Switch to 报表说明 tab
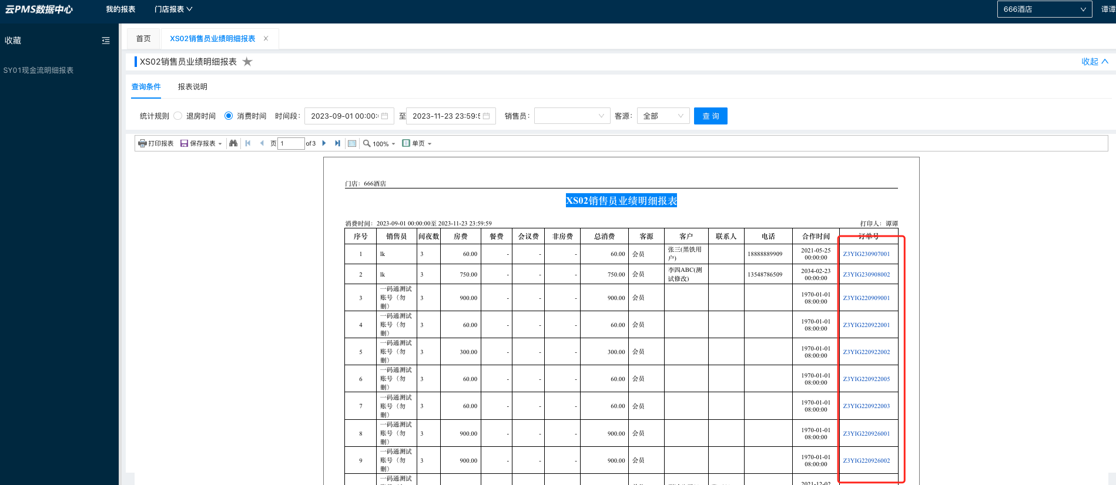Image resolution: width=1116 pixels, height=485 pixels. (193, 87)
